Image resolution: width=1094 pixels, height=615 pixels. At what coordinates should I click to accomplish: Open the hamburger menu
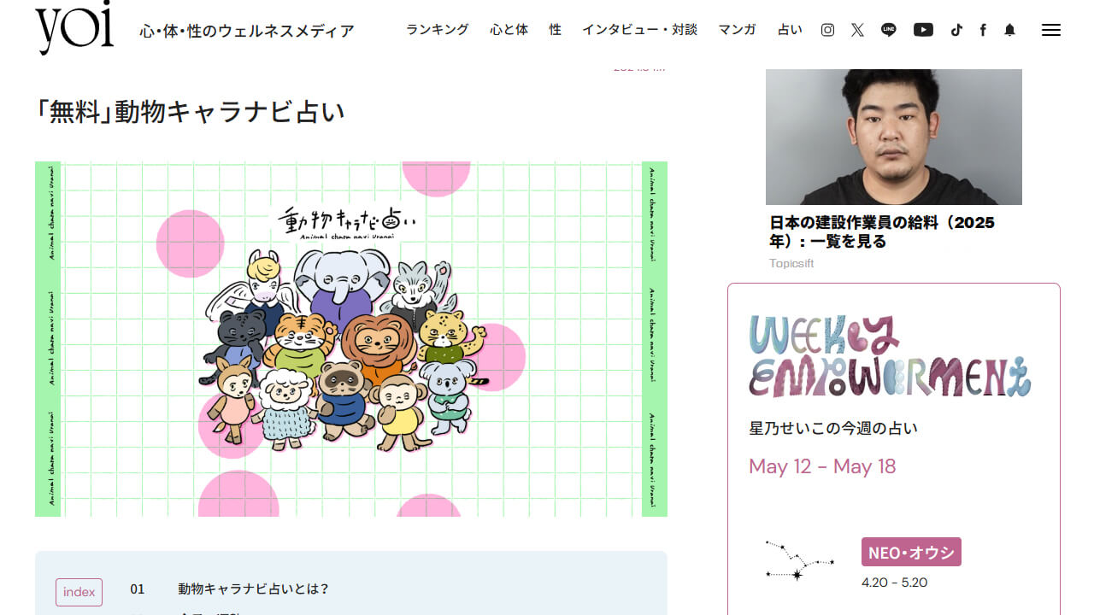point(1051,30)
